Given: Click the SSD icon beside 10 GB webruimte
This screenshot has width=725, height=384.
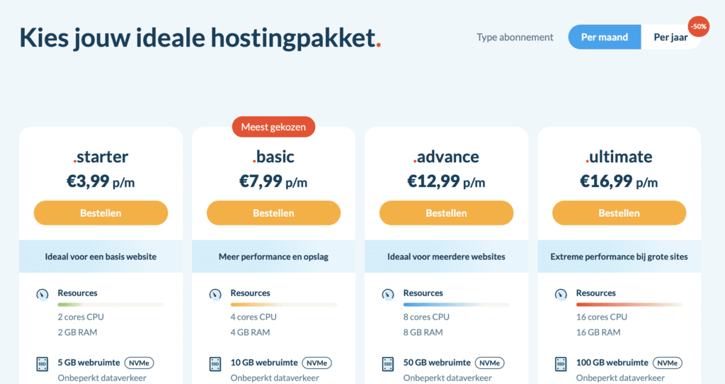Looking at the screenshot, I should click(215, 364).
